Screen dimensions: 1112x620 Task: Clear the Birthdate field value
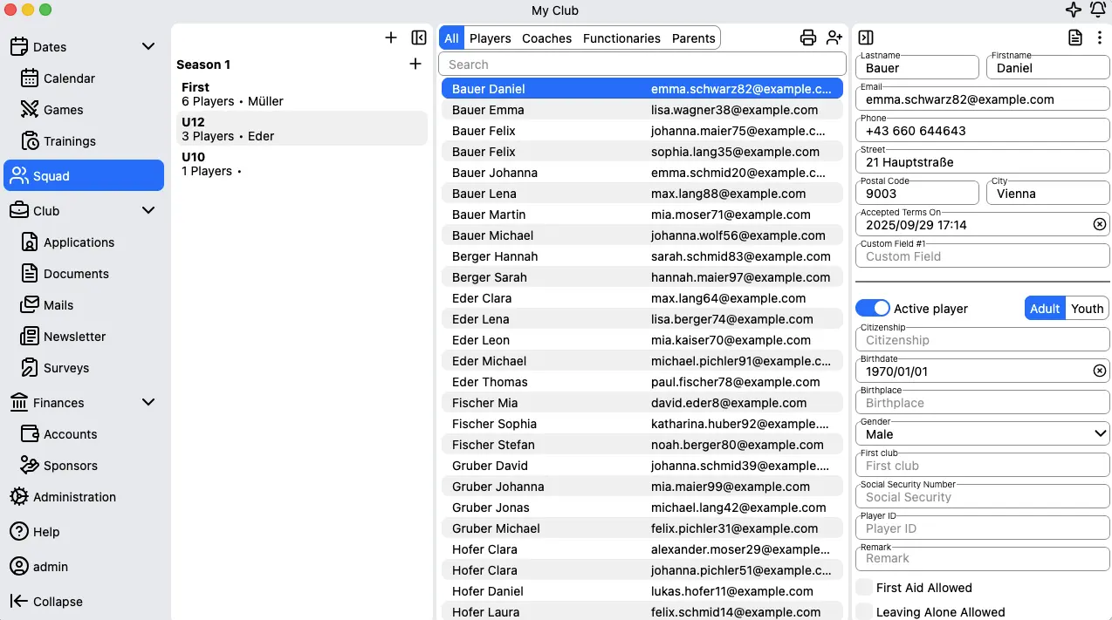(1100, 371)
